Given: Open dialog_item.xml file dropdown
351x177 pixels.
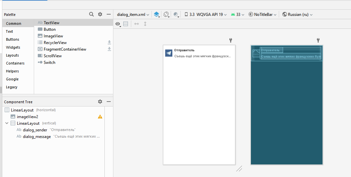Looking at the screenshot, I should (133, 15).
